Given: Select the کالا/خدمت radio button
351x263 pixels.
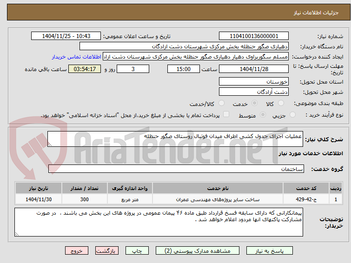Looking at the screenshot, I should click(x=221, y=103).
